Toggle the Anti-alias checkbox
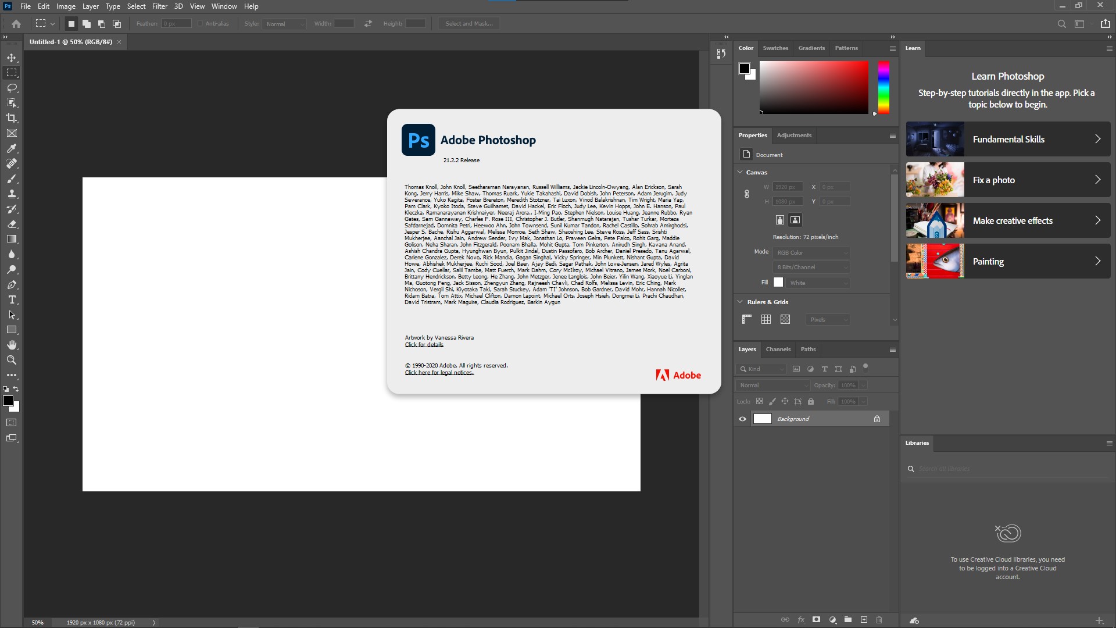Screen dimensions: 1116x628 click(x=200, y=24)
